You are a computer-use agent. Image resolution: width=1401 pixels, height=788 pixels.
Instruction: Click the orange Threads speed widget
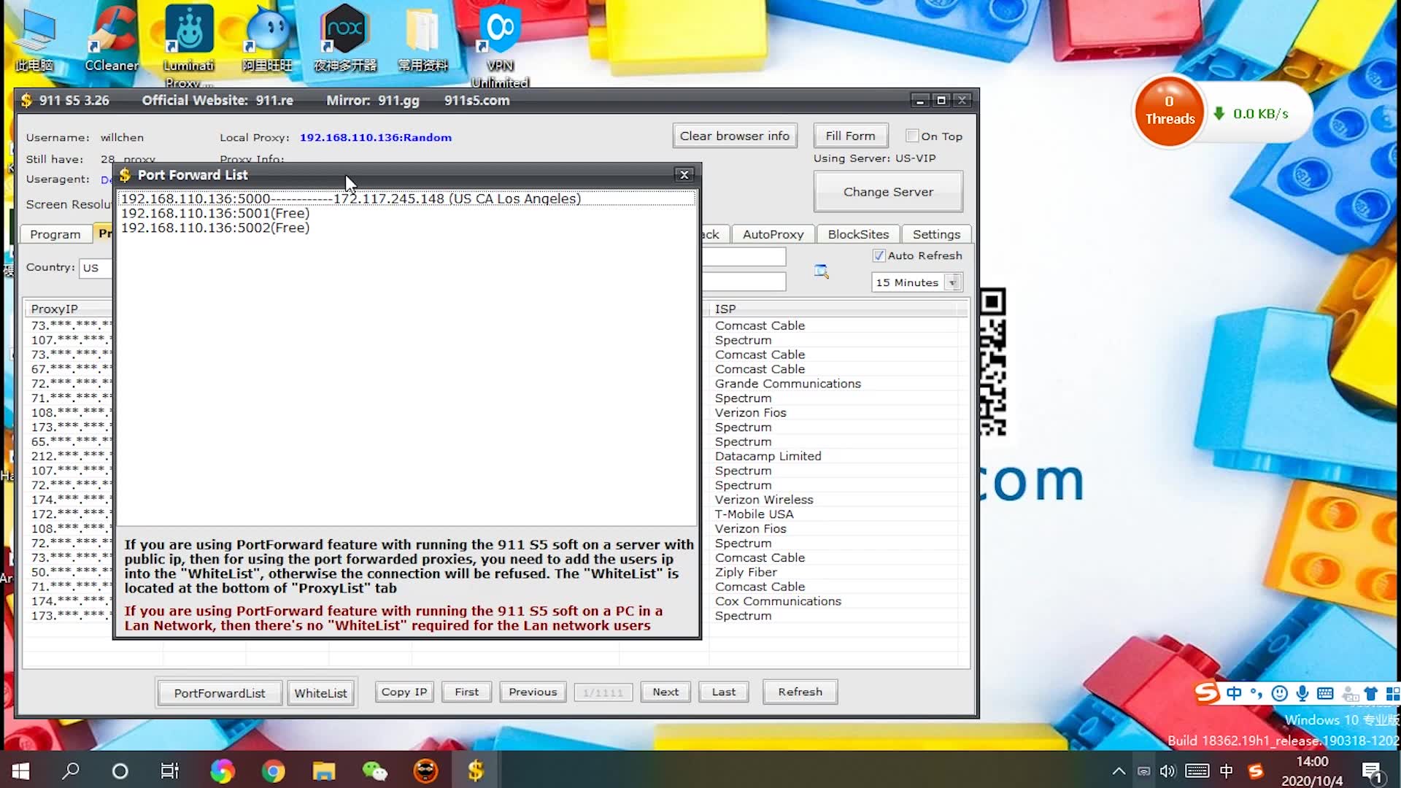(x=1169, y=112)
